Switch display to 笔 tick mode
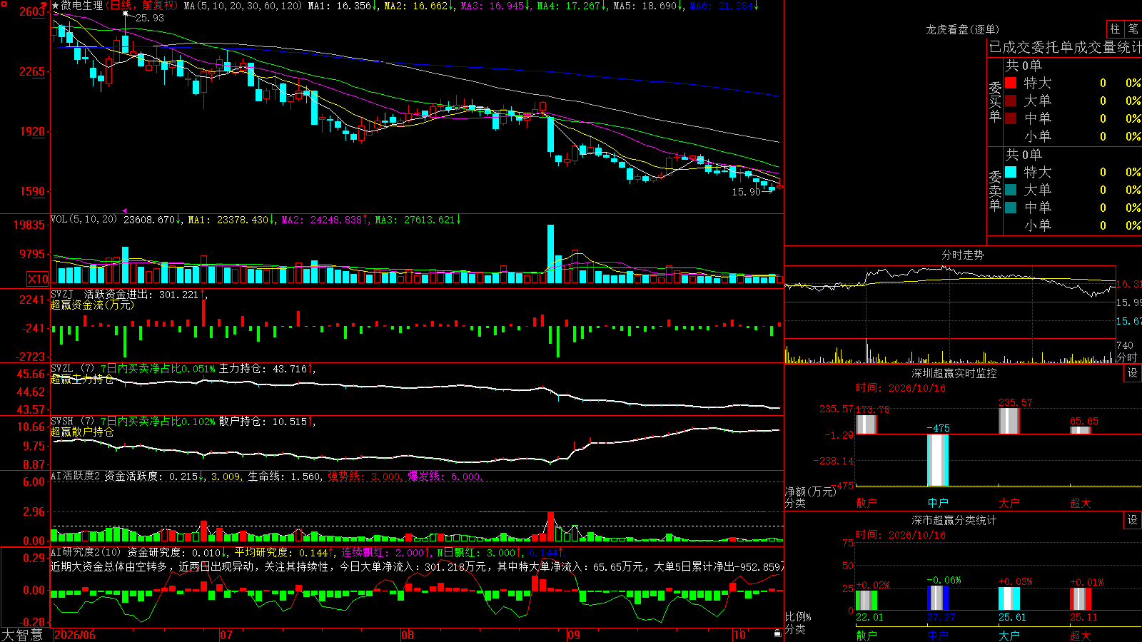The height and width of the screenshot is (642, 1142). coord(1133,29)
